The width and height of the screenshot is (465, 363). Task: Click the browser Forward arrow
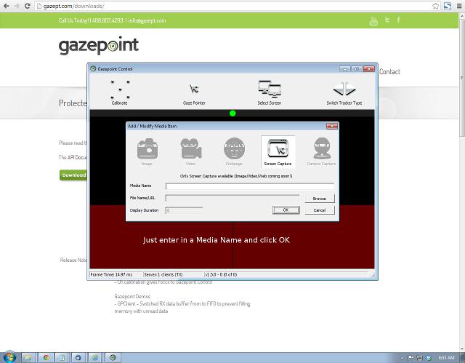pos(17,6)
